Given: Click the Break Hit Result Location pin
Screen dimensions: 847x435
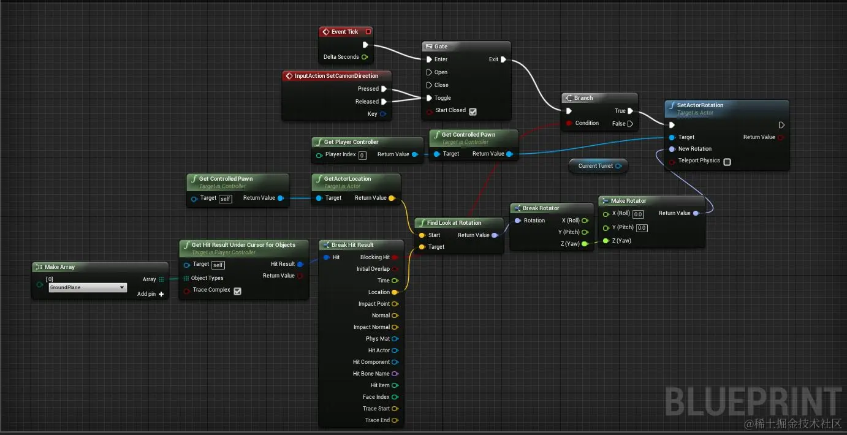Looking at the screenshot, I should [395, 292].
